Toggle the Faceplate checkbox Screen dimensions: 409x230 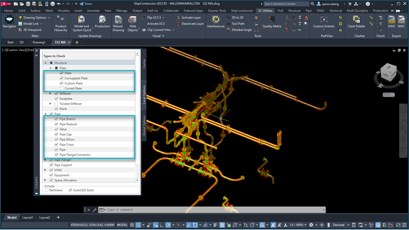56,99
